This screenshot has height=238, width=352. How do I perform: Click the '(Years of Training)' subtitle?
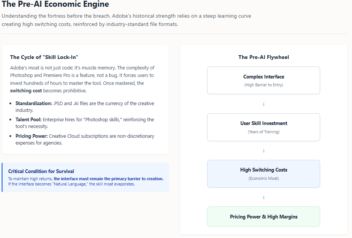pos(263,132)
